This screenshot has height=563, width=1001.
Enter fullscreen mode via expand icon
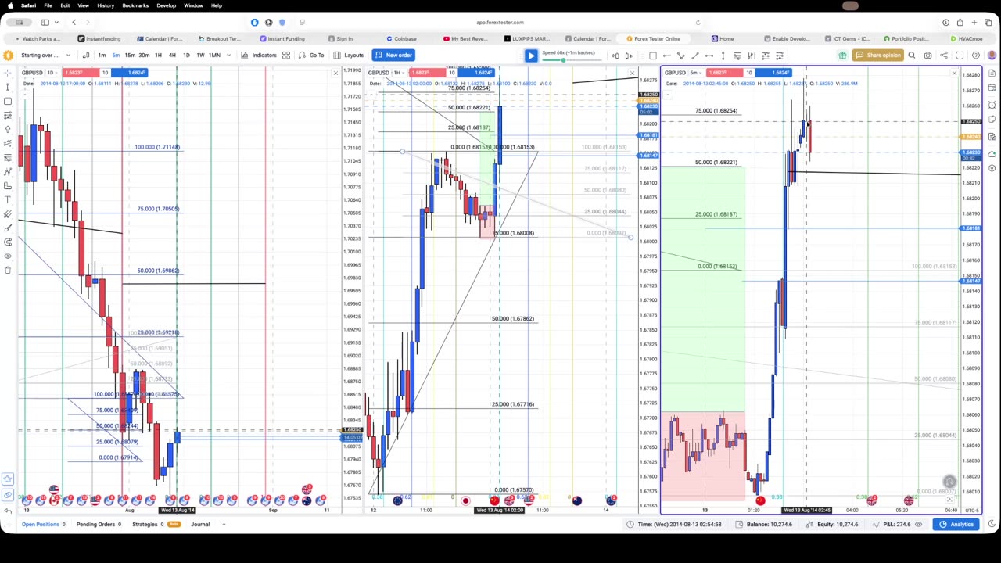pyautogui.click(x=960, y=55)
